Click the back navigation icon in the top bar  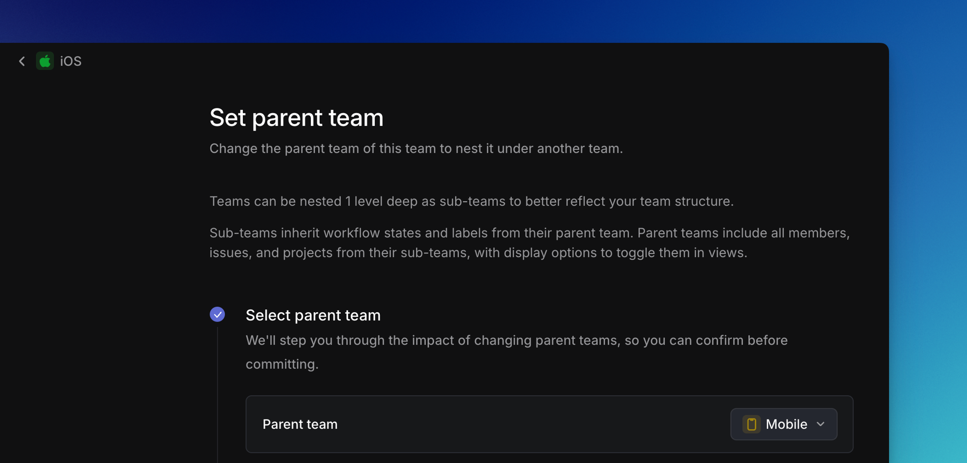click(22, 61)
